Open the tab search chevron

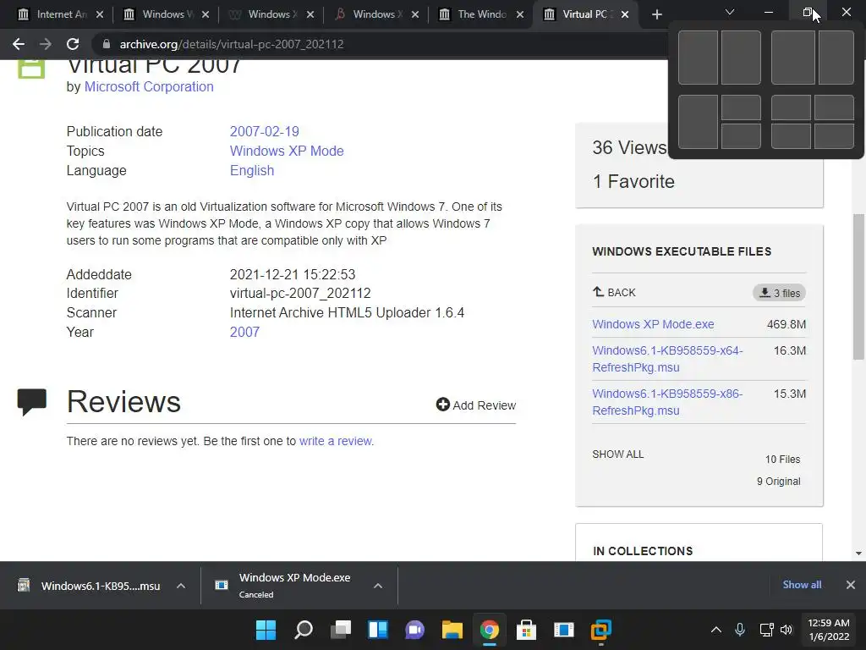click(x=730, y=12)
